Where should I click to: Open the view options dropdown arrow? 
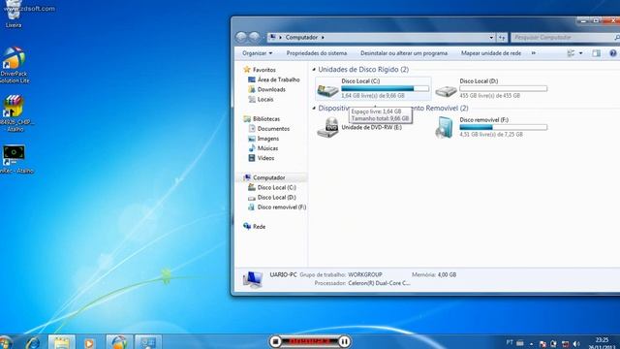pos(580,53)
